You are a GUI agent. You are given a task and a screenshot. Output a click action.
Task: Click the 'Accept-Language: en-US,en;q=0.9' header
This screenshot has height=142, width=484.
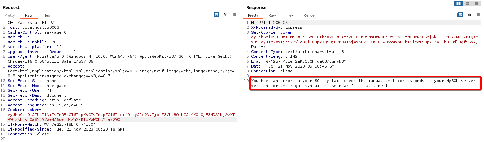coord(45,105)
